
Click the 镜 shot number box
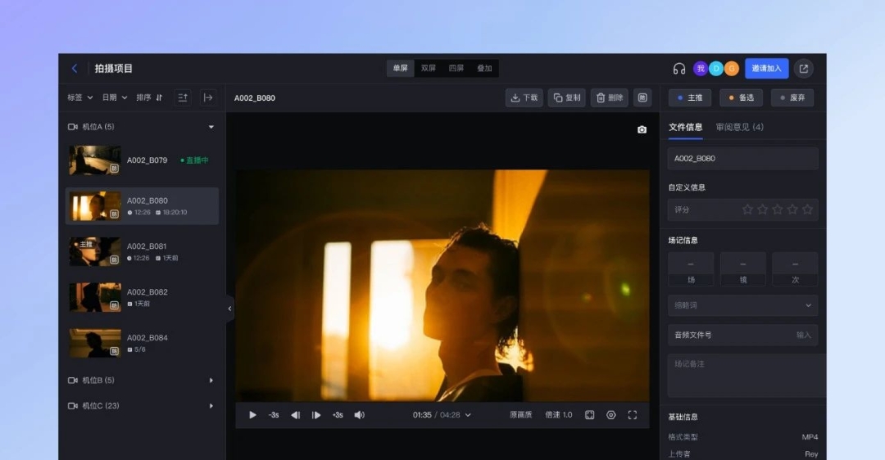pyautogui.click(x=742, y=269)
